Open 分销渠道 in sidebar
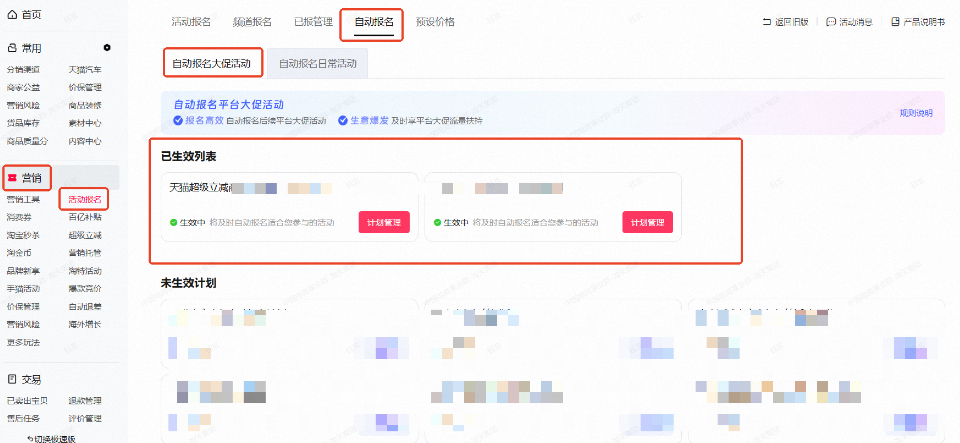 (x=23, y=69)
